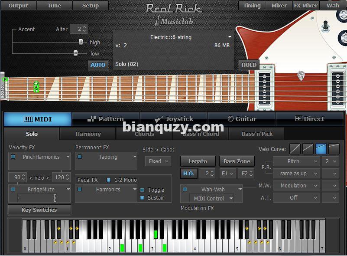
Task: Open the BridgeMute effect dropdown
Action: click(68, 189)
